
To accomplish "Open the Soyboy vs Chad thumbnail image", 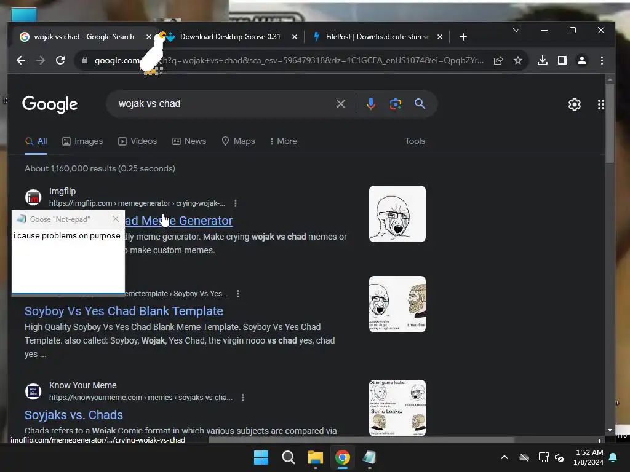I will point(397,304).
